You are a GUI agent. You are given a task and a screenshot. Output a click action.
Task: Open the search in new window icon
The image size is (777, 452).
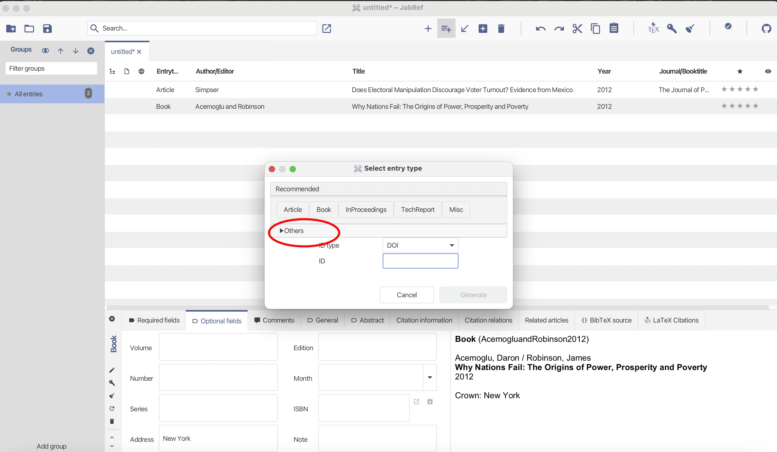pos(326,29)
